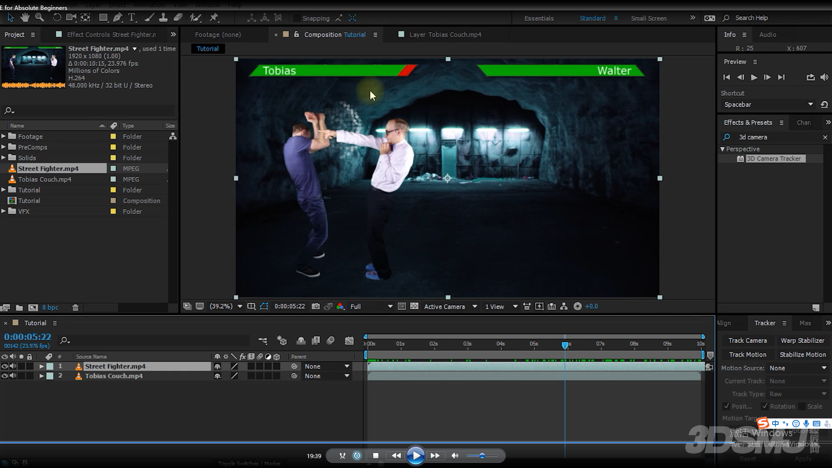
Task: Switch to the Essentials workspace
Action: (x=539, y=18)
